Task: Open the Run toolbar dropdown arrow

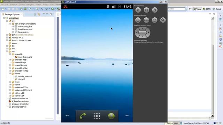Action: pyautogui.click(x=55, y=9)
